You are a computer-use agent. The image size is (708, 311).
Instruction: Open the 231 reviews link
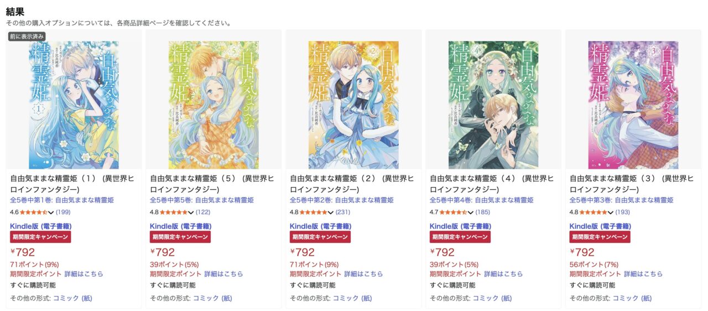(343, 212)
